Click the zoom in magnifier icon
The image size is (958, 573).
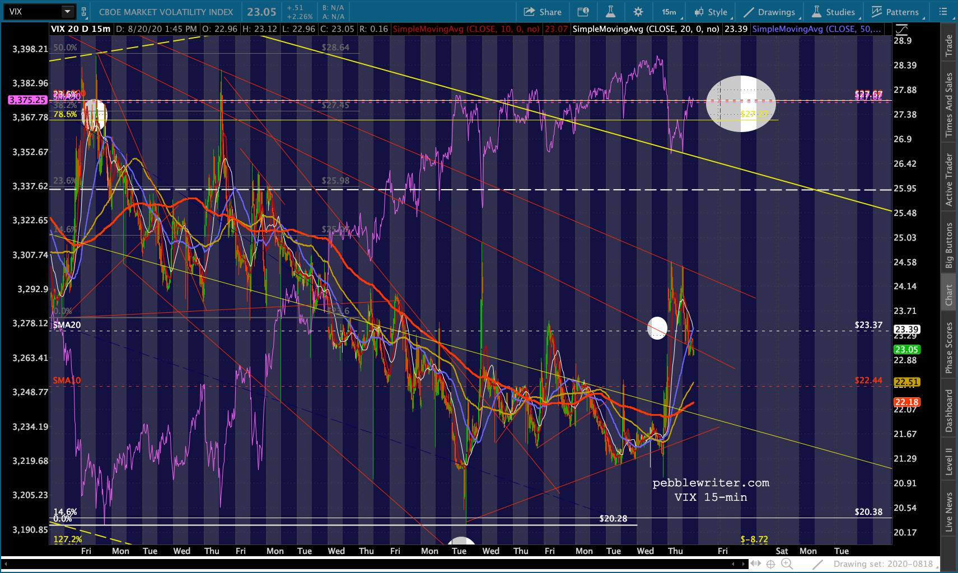pyautogui.click(x=787, y=564)
